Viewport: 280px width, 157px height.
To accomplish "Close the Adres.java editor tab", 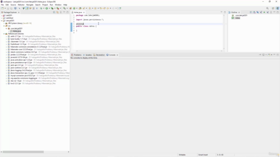I will coord(84,13).
